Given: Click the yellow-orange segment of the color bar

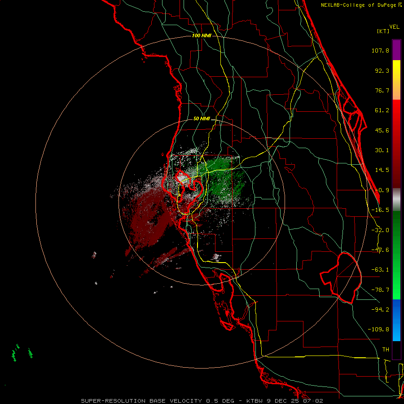Looking at the screenshot, I should click(x=396, y=80).
